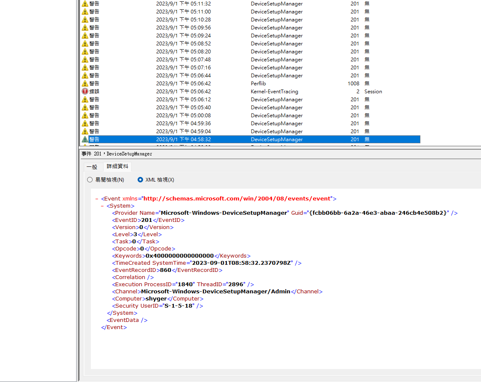Click the header 事件 201, DeviceSetupManager
Screen dimensions: 481x382
pyautogui.click(x=117, y=154)
